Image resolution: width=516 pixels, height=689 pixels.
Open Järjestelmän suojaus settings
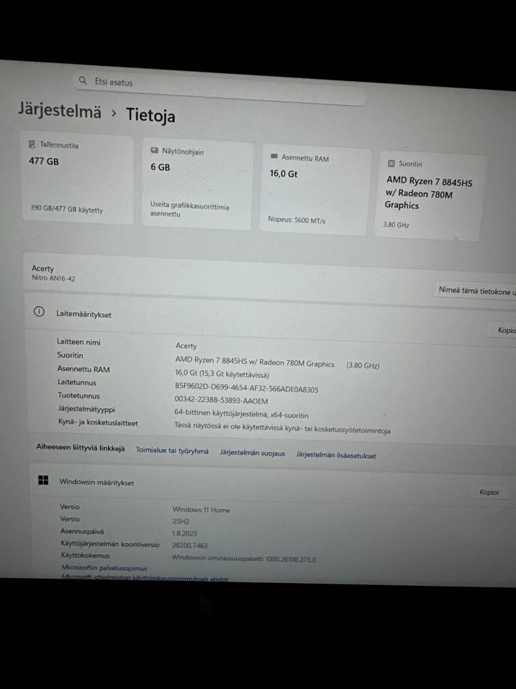252,453
